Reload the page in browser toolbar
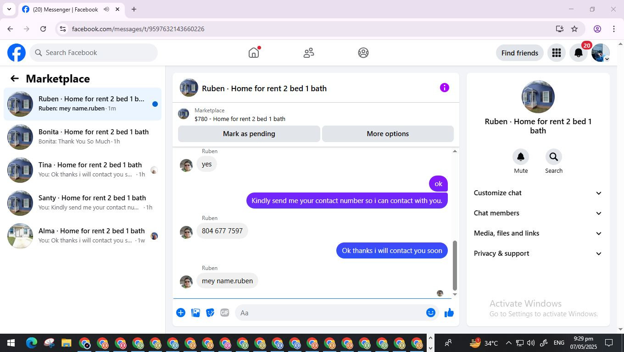Viewport: 624px width, 352px height. click(x=43, y=29)
